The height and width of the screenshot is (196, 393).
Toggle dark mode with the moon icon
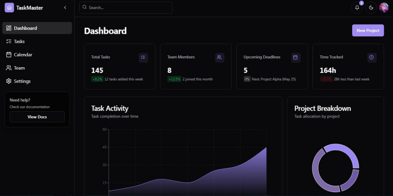coord(371,7)
